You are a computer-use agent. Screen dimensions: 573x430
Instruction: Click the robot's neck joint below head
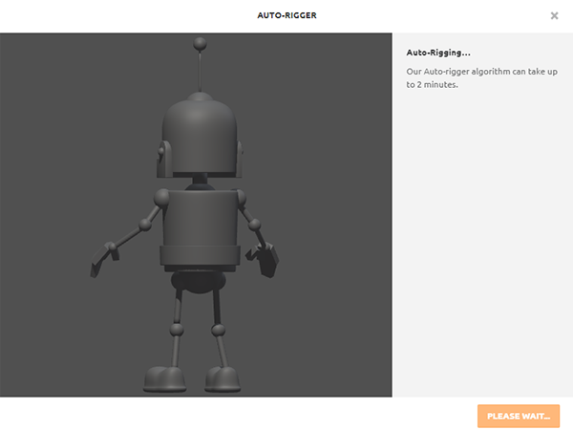tap(200, 182)
